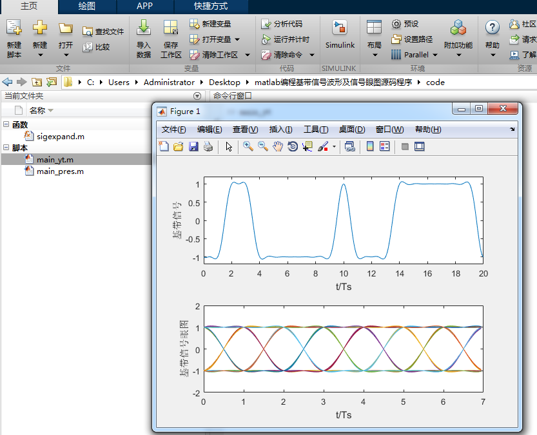Click Open File icon in Figure 1 toolbar
This screenshot has width=537, height=435.
click(x=179, y=146)
